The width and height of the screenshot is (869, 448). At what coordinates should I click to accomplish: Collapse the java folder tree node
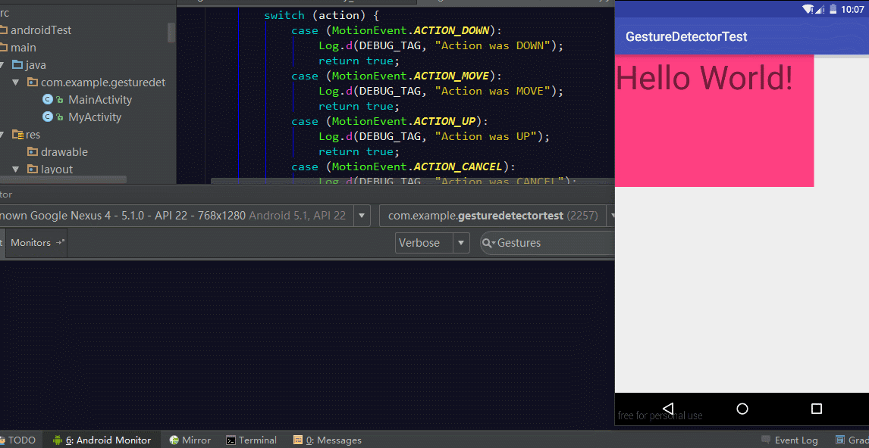coord(3,65)
